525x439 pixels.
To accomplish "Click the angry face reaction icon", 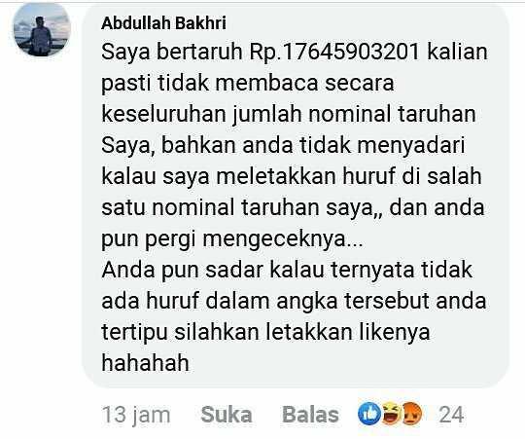I will coord(411,414).
